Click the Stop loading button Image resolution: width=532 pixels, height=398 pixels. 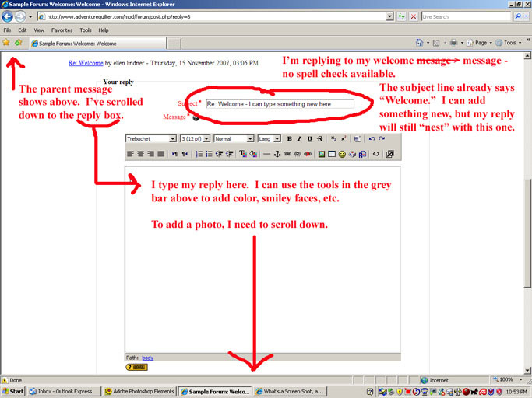pyautogui.click(x=414, y=16)
